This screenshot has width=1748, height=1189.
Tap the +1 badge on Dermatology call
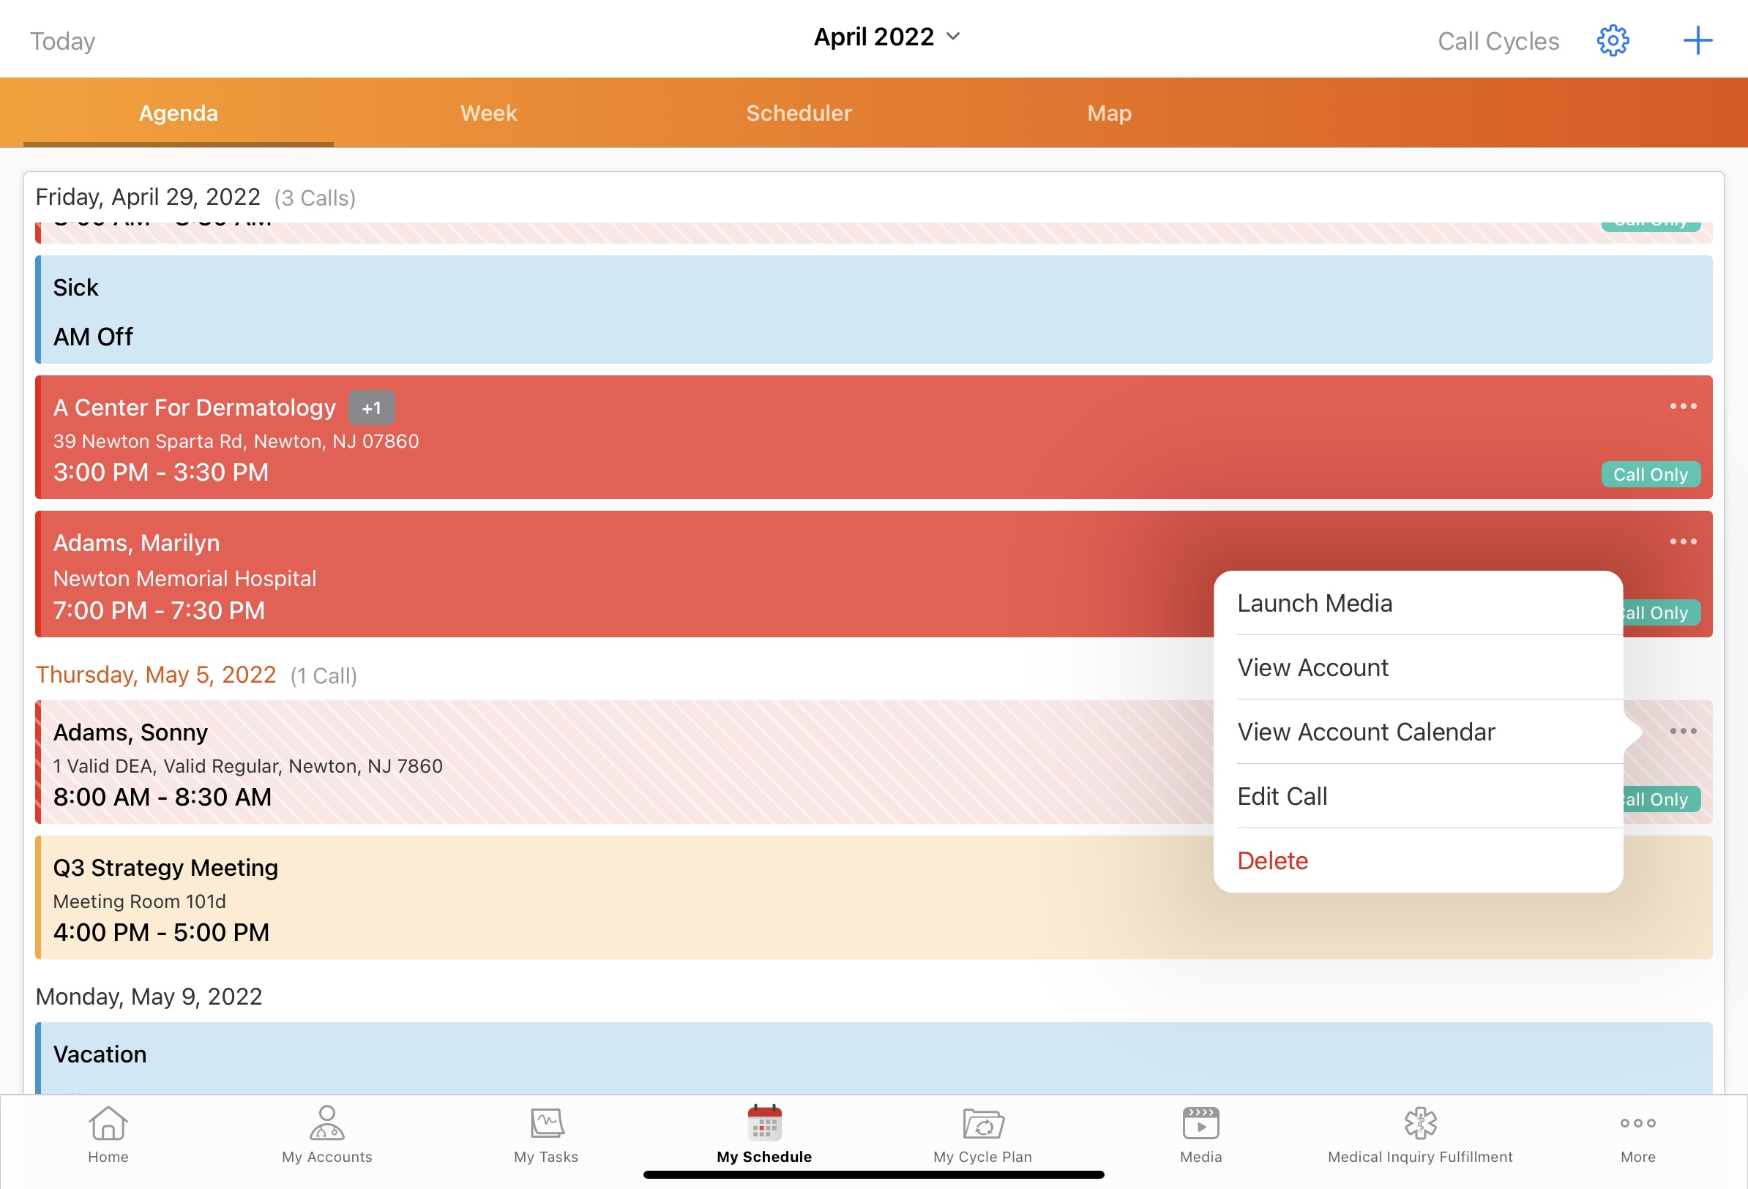372,408
